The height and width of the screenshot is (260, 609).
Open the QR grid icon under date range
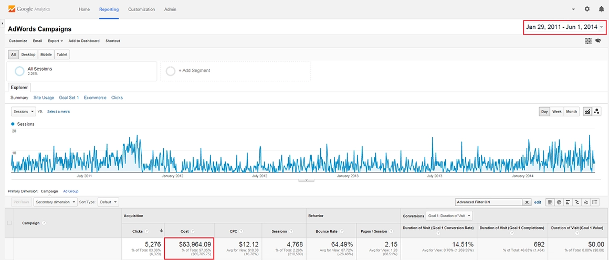click(589, 41)
